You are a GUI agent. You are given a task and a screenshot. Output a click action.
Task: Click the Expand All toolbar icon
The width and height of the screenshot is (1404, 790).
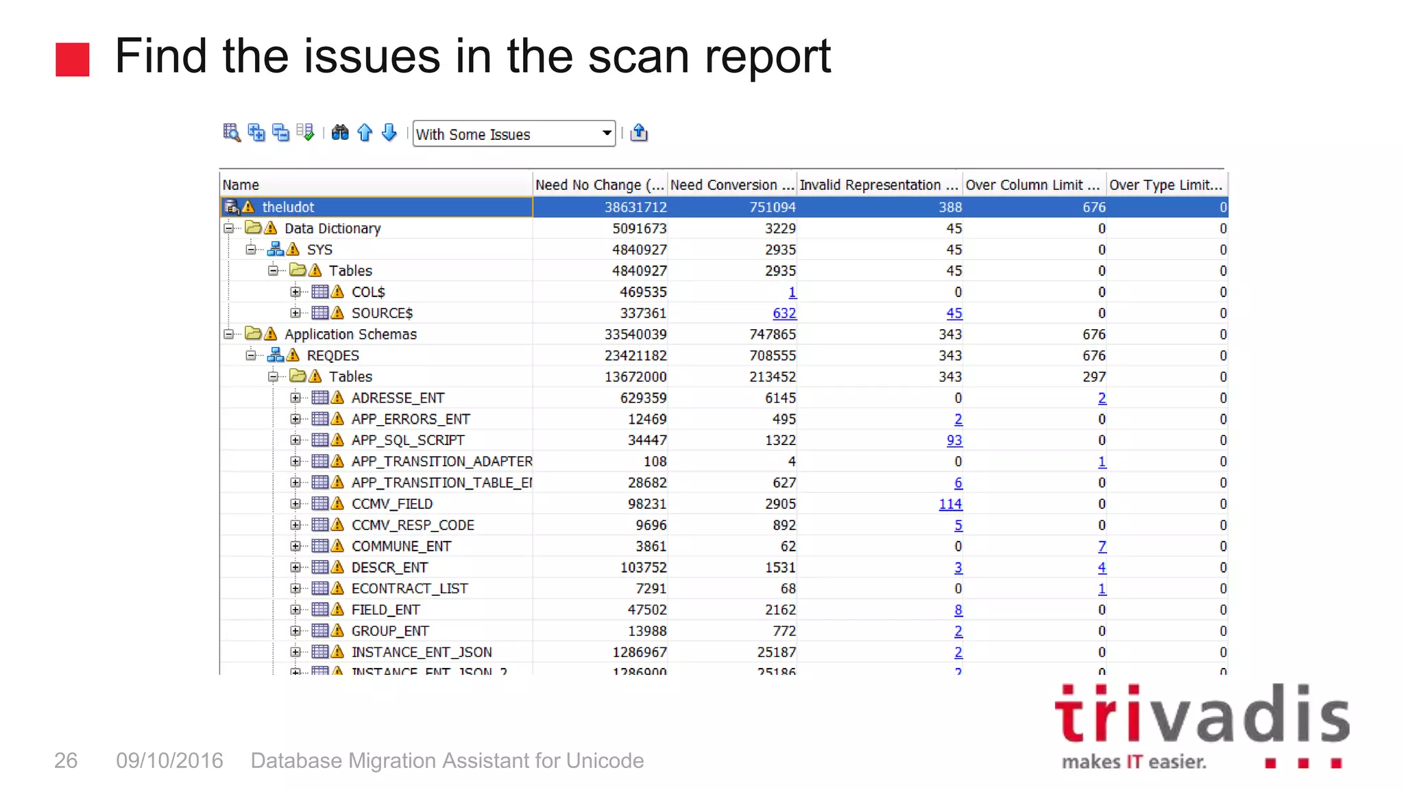[256, 133]
